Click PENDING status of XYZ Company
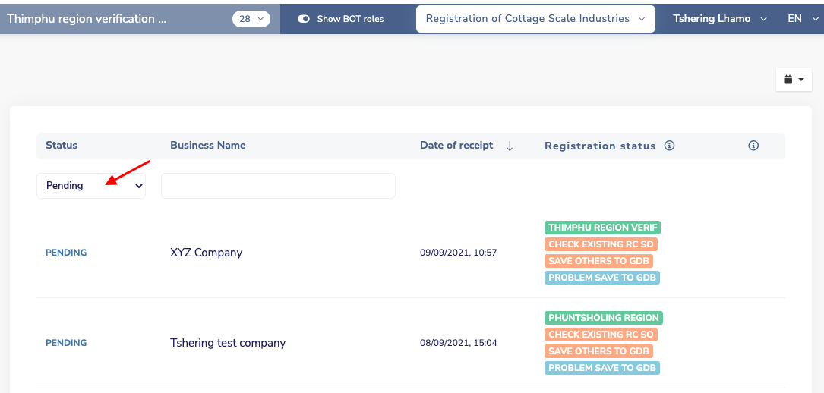Screen dimensions: 824x393 click(66, 253)
